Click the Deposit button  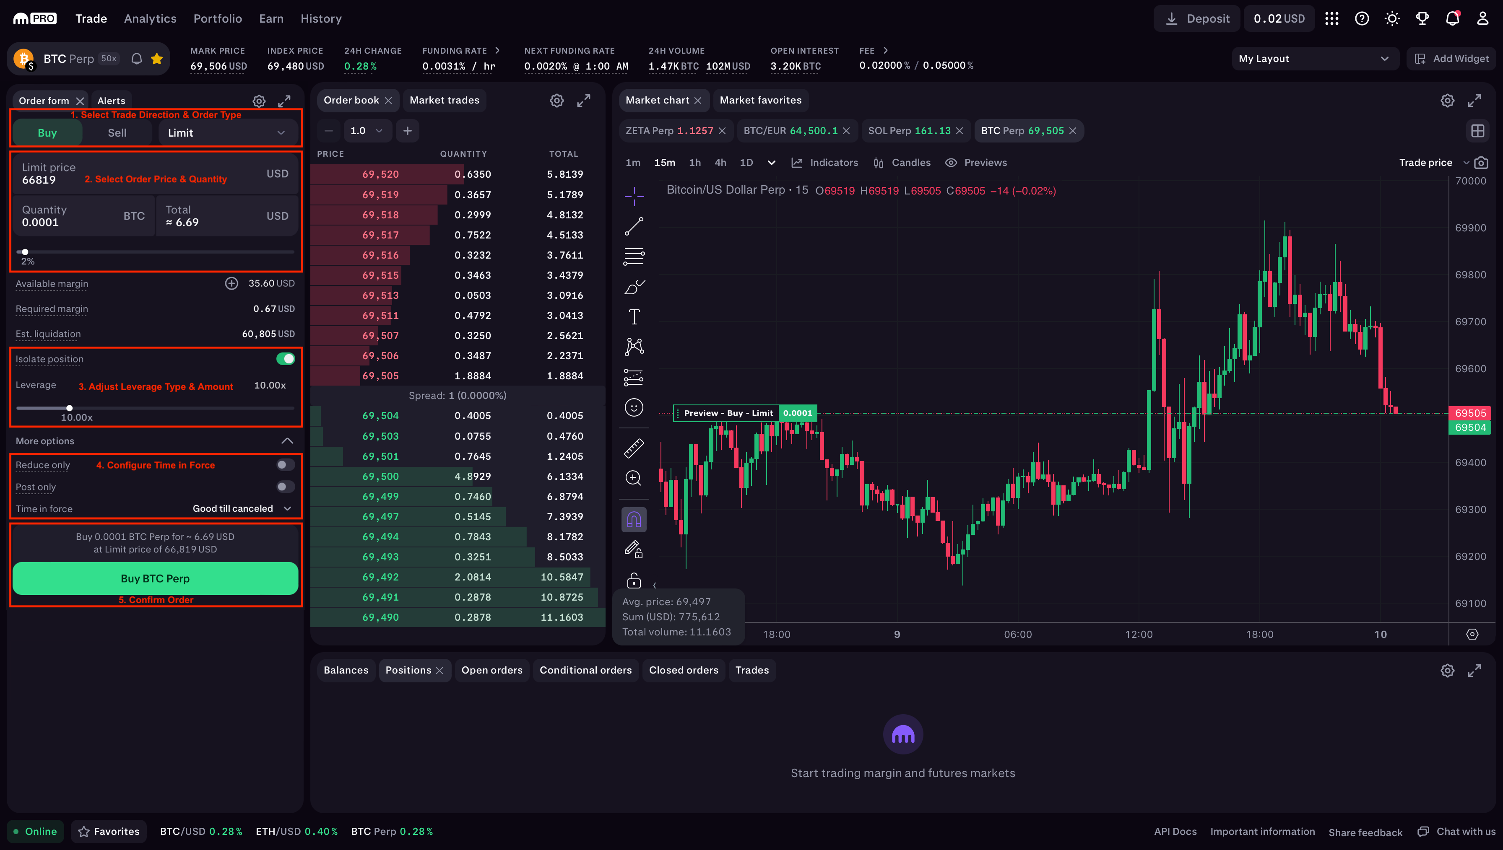(x=1196, y=19)
